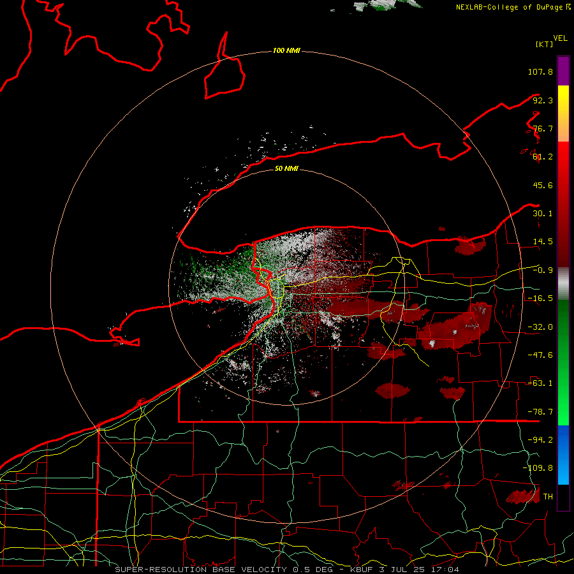
Task: Click the -109.8 velocity scale value
Action: [x=538, y=468]
